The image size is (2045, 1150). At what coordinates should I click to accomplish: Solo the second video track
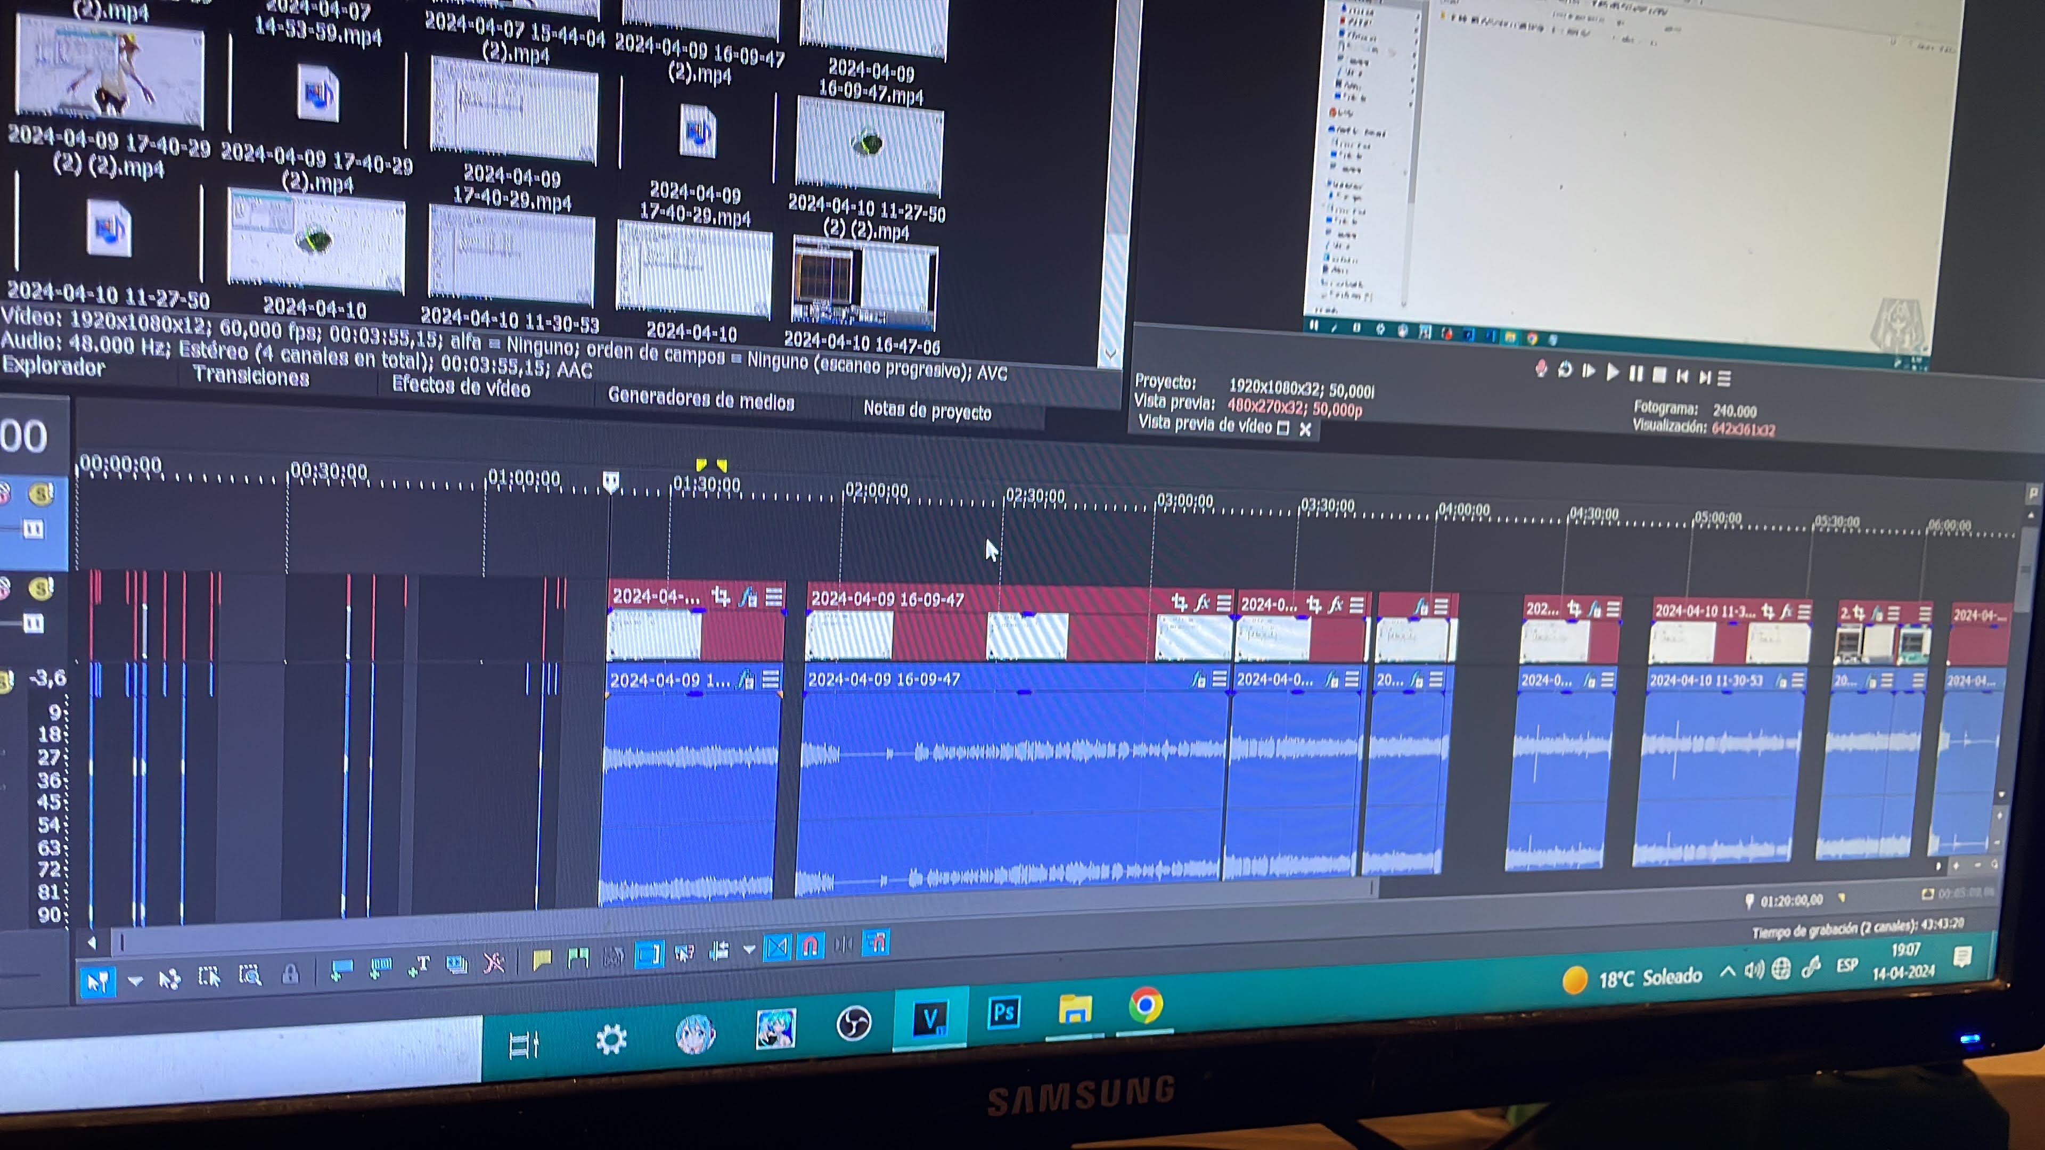click(x=40, y=588)
